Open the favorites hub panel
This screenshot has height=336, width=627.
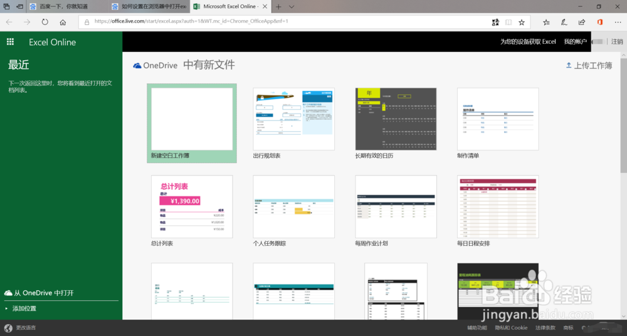pos(546,23)
